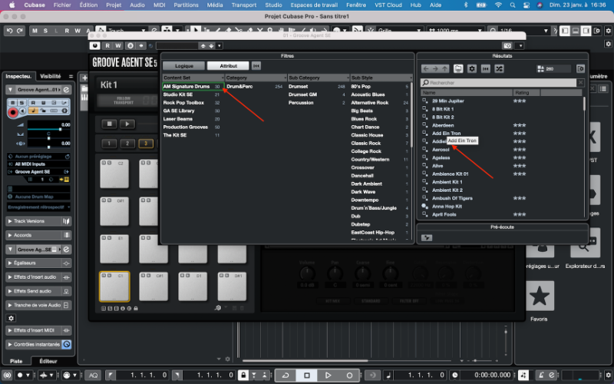Open the Content Set column dropdown
Screen dimensions: 614x384
point(223,78)
